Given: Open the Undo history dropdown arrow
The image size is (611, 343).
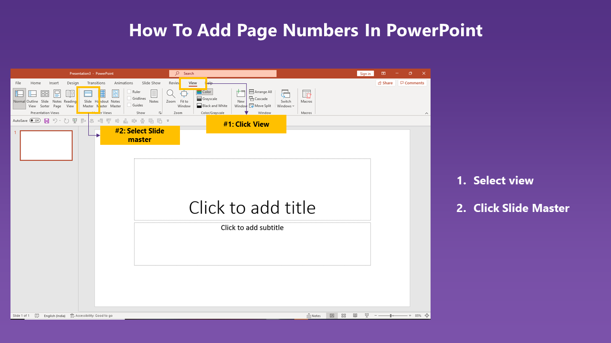Looking at the screenshot, I should click(x=60, y=121).
